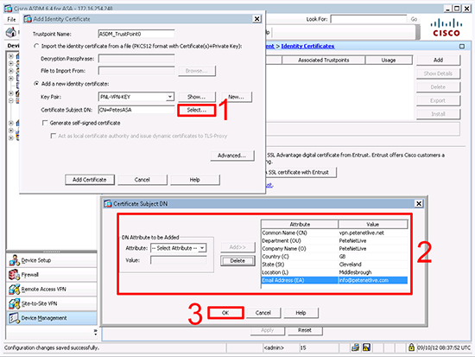The height and width of the screenshot is (357, 475).
Task: Click the Trustpoint Name input field
Action: 136,34
